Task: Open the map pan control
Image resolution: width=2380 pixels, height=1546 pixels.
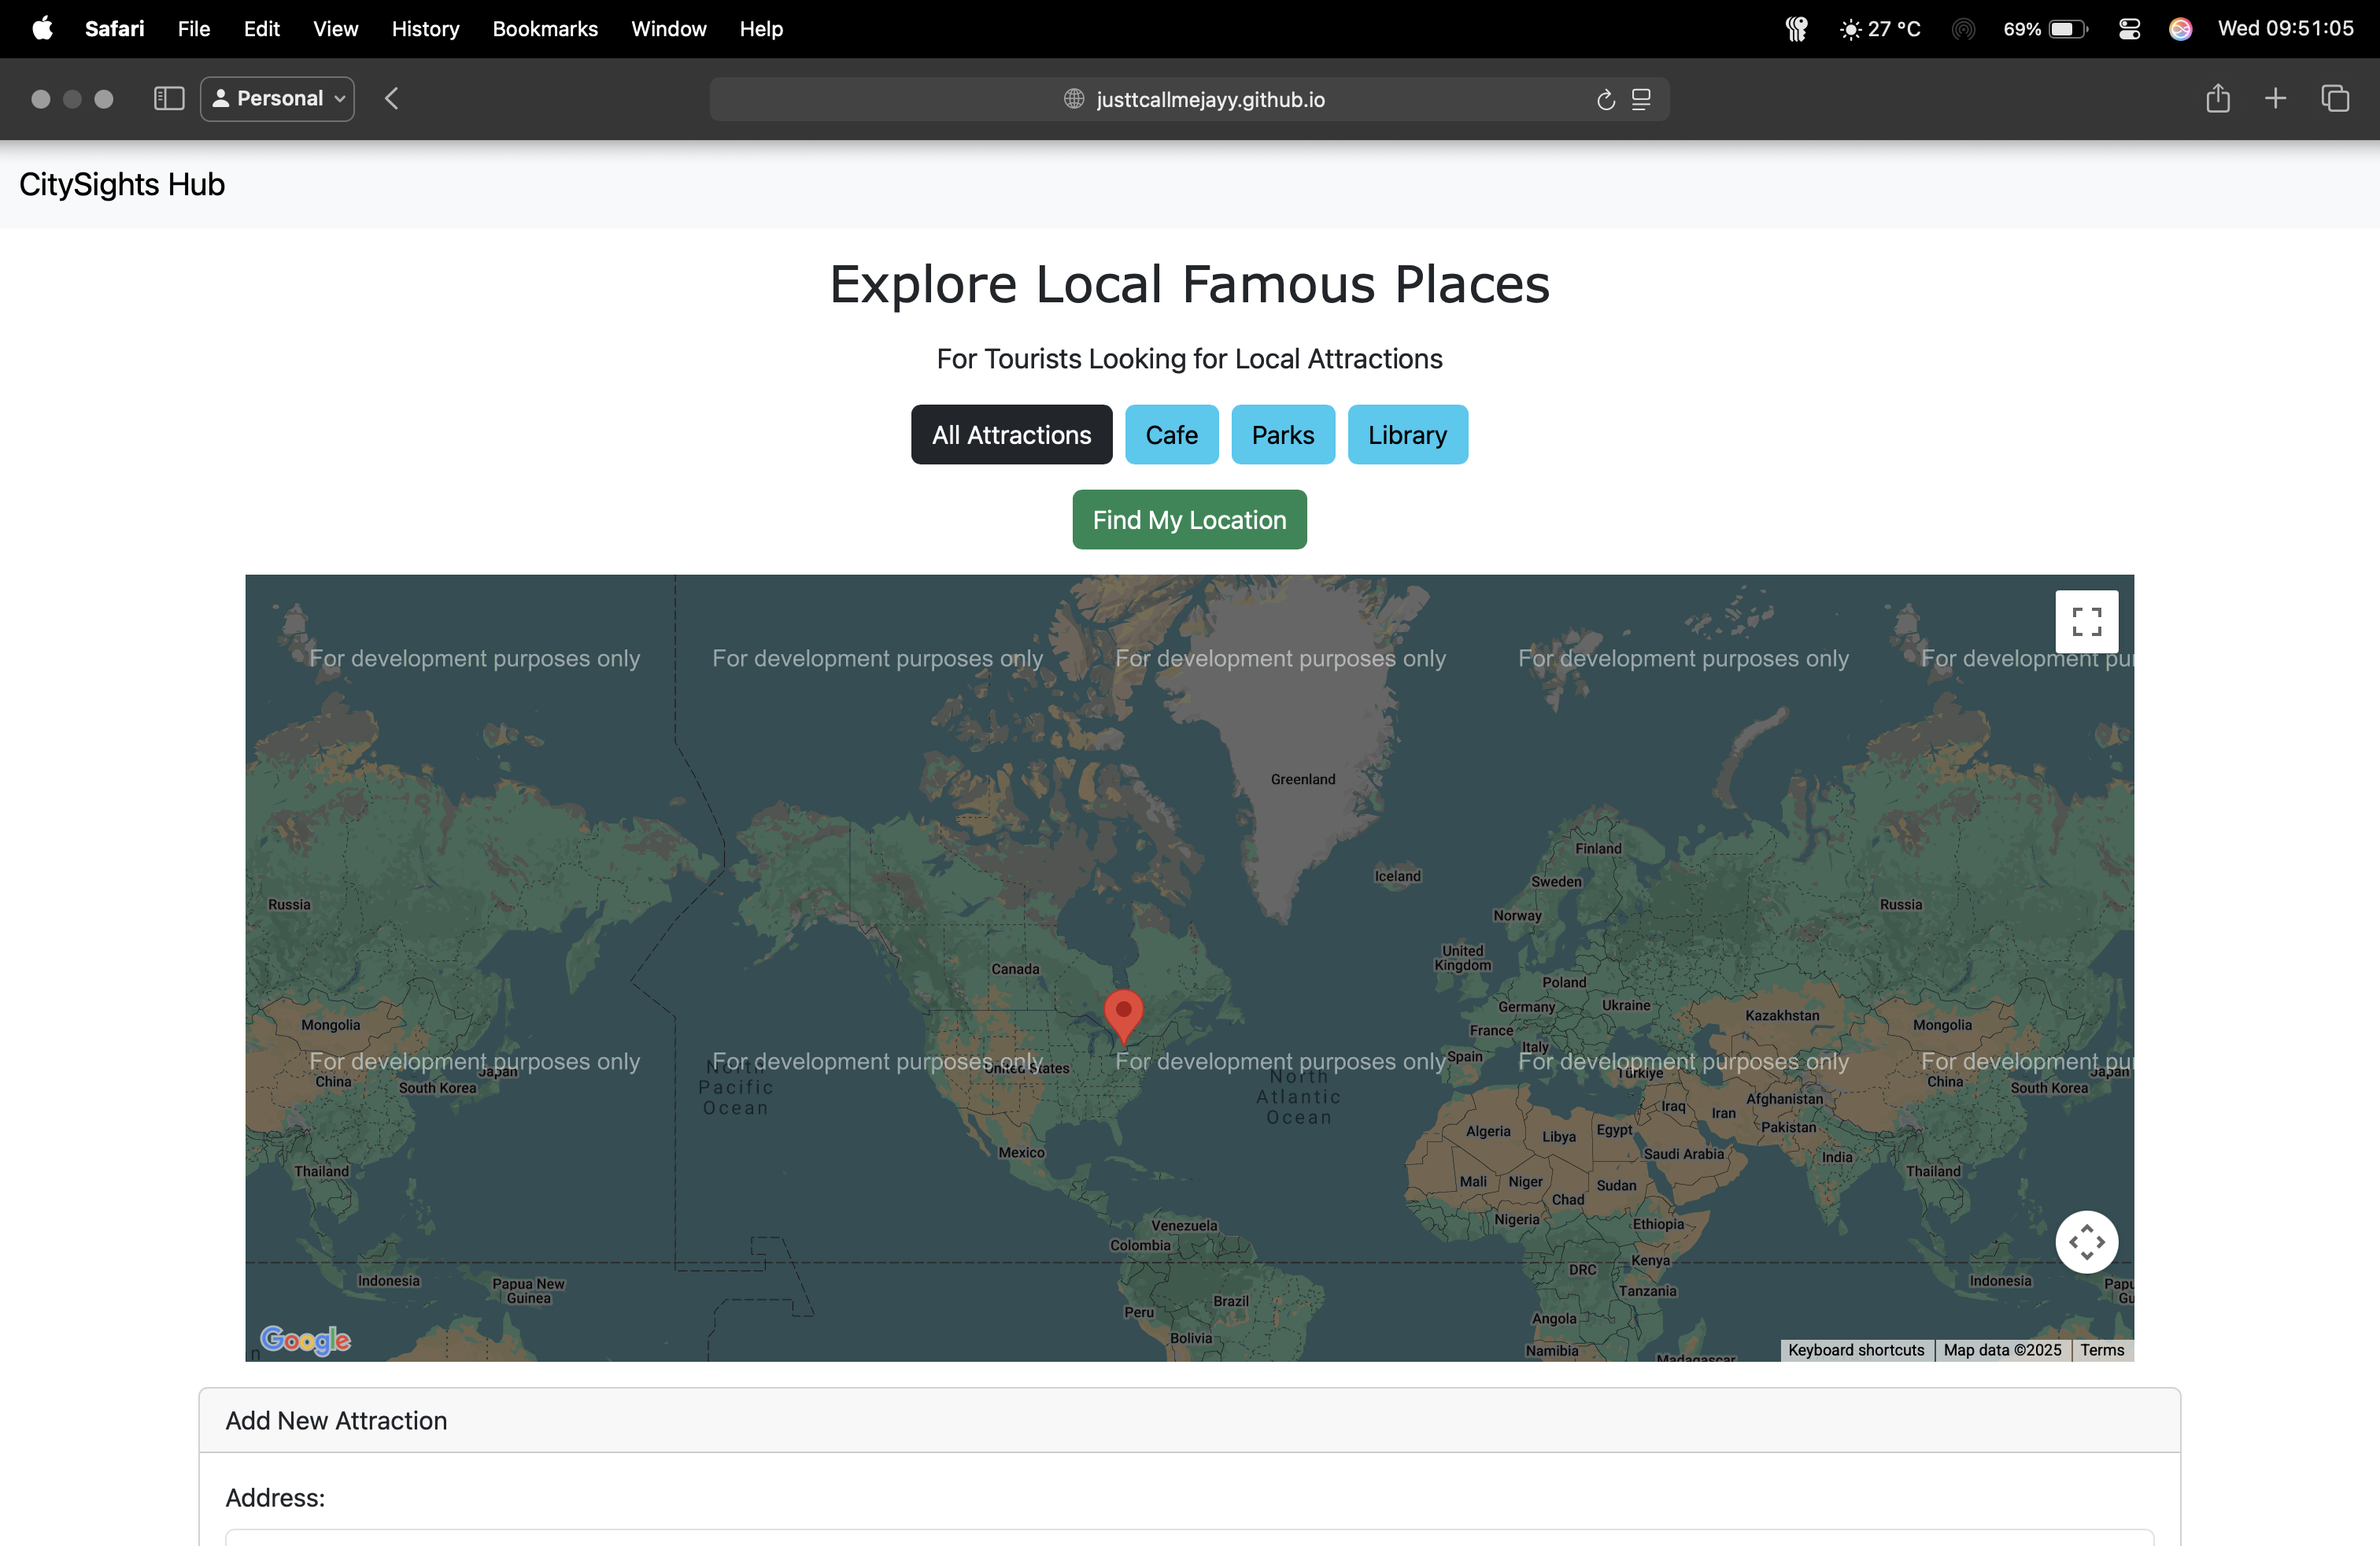Action: point(2087,1241)
